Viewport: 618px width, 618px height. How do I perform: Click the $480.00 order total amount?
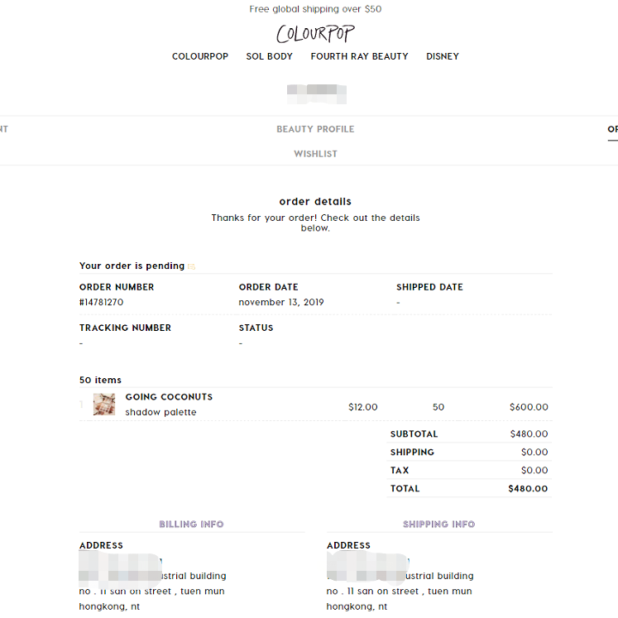(x=528, y=488)
